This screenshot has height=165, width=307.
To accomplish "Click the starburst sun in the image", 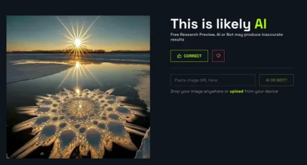I will click(x=78, y=42).
